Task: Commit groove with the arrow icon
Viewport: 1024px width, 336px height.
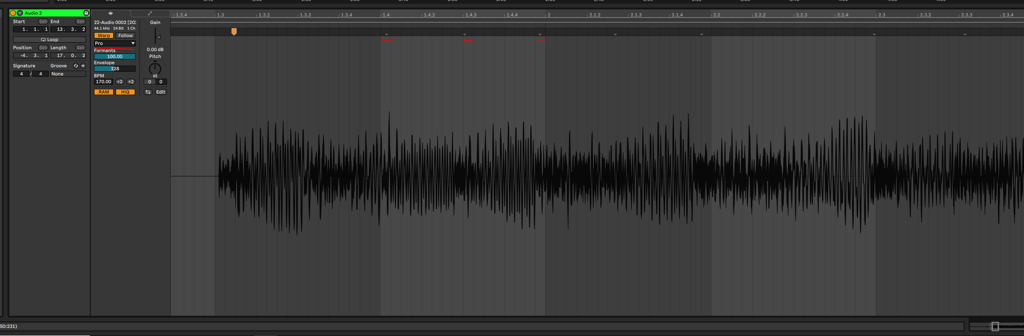Action: 83,66
